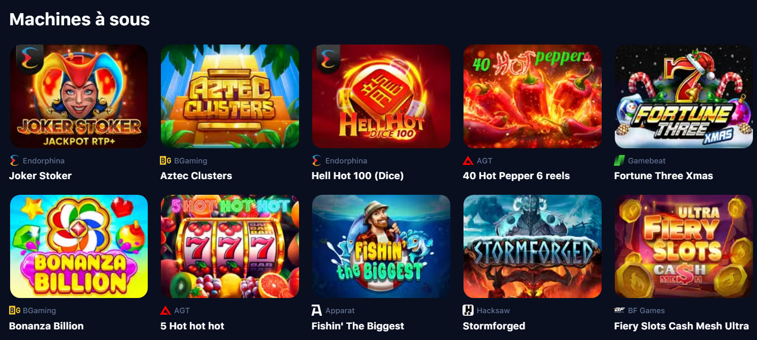Click the Endorphina badge on Hell Hot thumbnail
This screenshot has height=340, width=757.
click(x=325, y=58)
